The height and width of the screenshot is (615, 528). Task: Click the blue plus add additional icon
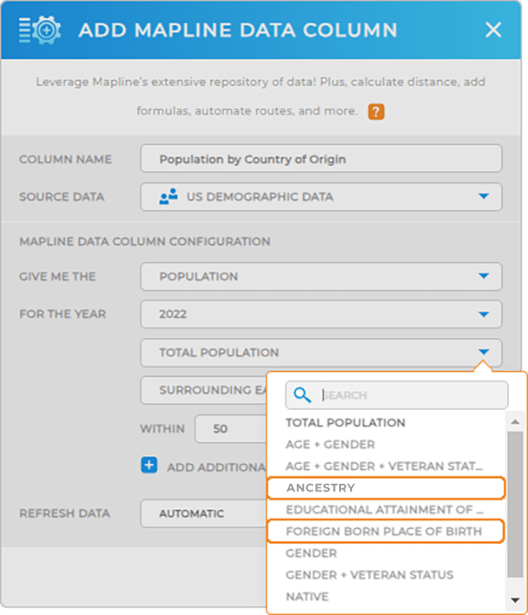click(x=149, y=466)
